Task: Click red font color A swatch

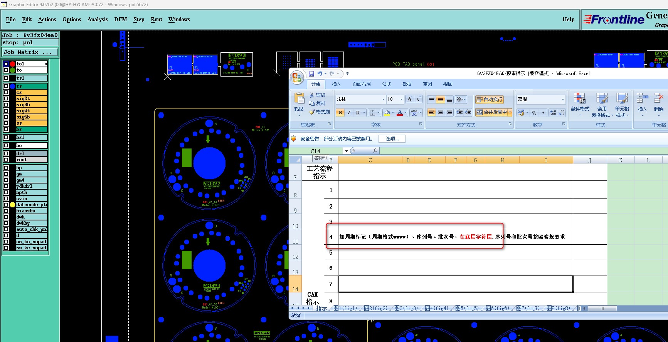Action: [x=400, y=113]
